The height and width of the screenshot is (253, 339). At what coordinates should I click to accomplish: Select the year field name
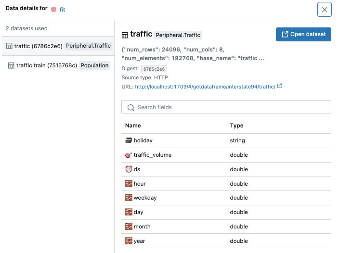tap(139, 241)
